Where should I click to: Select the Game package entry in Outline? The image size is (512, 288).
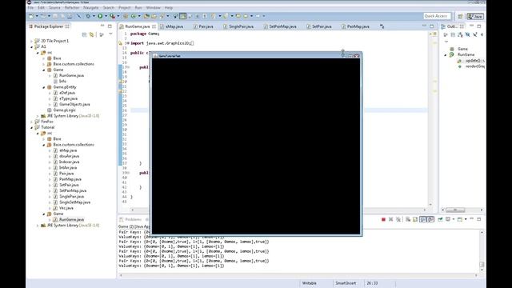tap(462, 49)
